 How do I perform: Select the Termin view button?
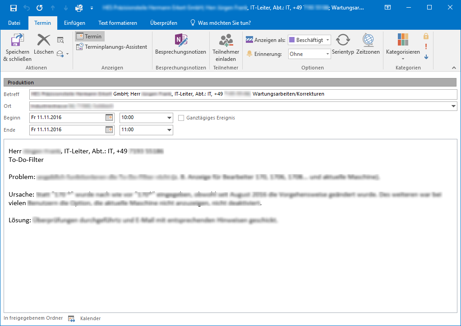click(x=90, y=37)
